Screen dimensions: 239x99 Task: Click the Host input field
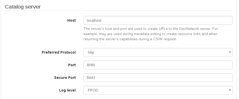click(158, 20)
